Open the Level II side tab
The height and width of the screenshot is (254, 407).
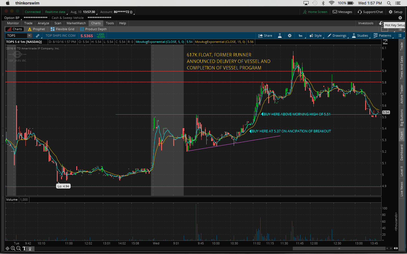pyautogui.click(x=402, y=171)
